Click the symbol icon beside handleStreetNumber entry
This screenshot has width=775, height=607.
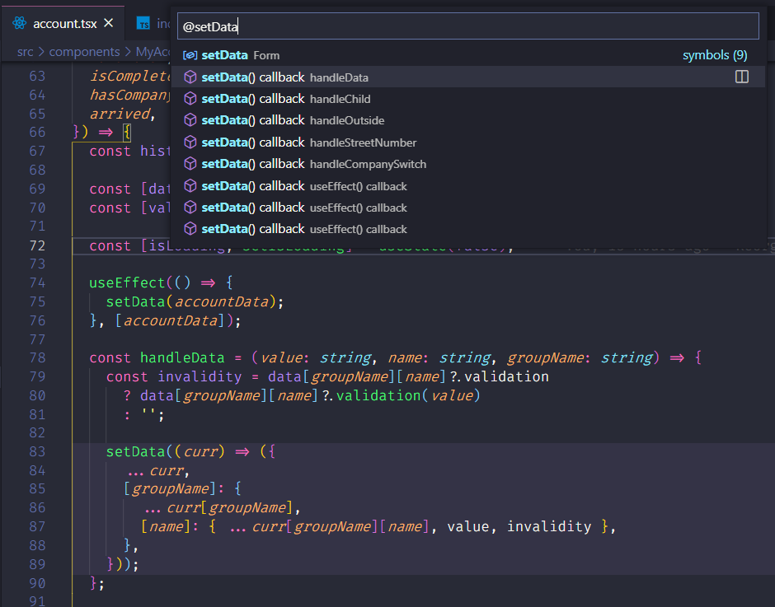point(190,142)
